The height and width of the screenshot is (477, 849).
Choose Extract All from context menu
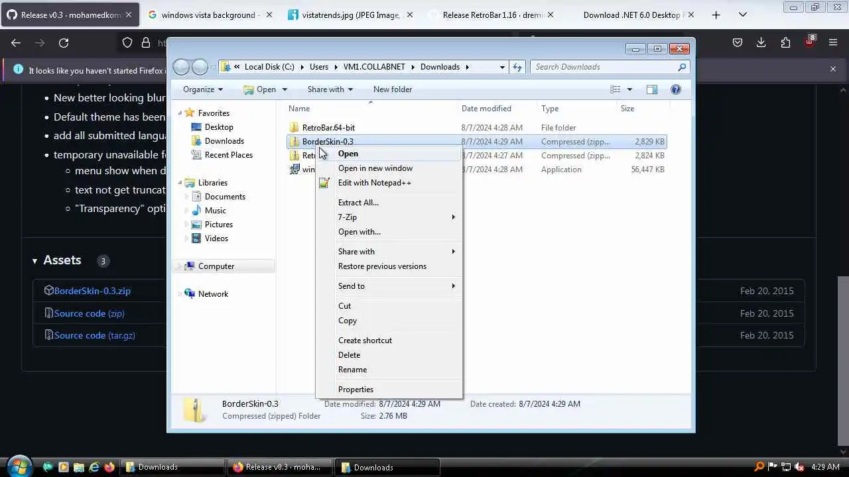[x=389, y=203]
